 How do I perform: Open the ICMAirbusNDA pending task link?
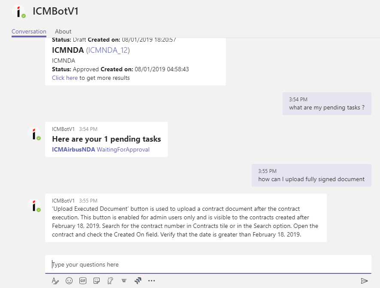point(73,149)
